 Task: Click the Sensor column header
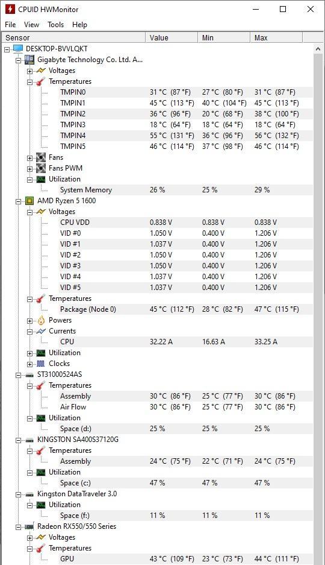[73, 37]
